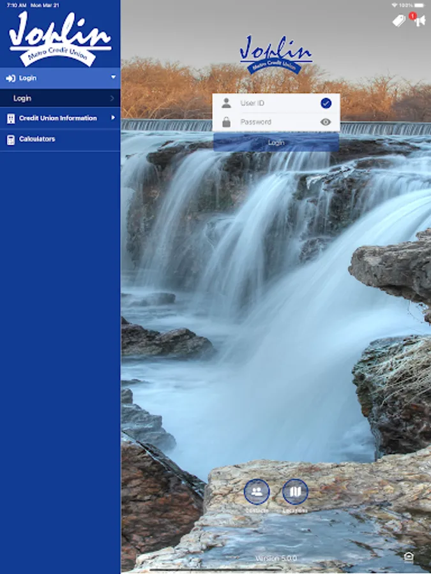
Task: Tap the price tag offers icon
Action: click(x=399, y=21)
